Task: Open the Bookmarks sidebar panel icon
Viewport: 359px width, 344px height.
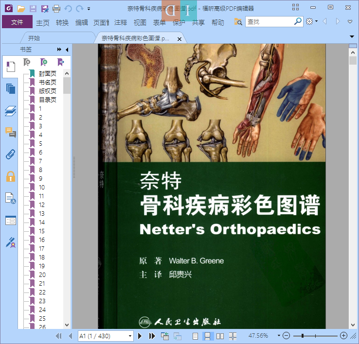Action: point(11,67)
